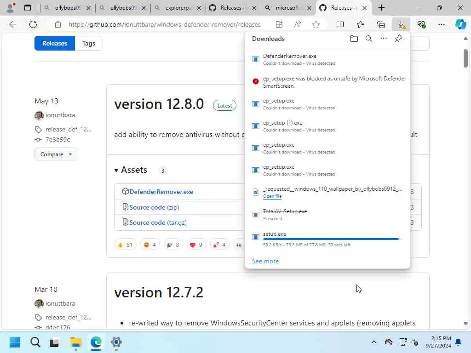Show hidden system tray icons

(373, 342)
